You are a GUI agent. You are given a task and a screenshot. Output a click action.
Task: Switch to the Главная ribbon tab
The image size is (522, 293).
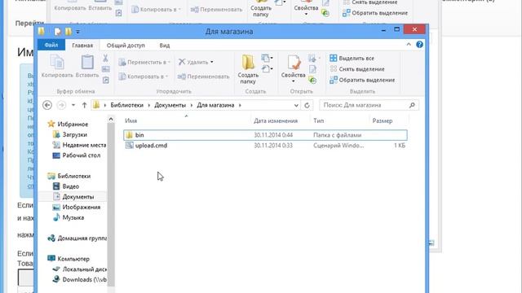82,46
